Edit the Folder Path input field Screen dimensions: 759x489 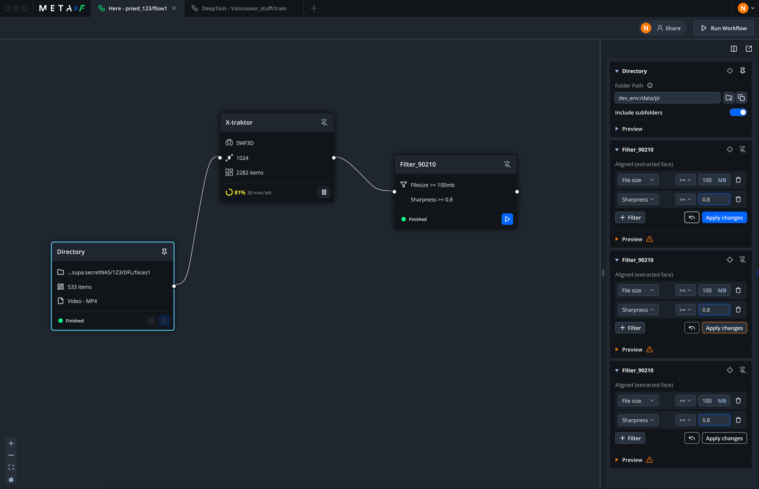[x=667, y=98]
